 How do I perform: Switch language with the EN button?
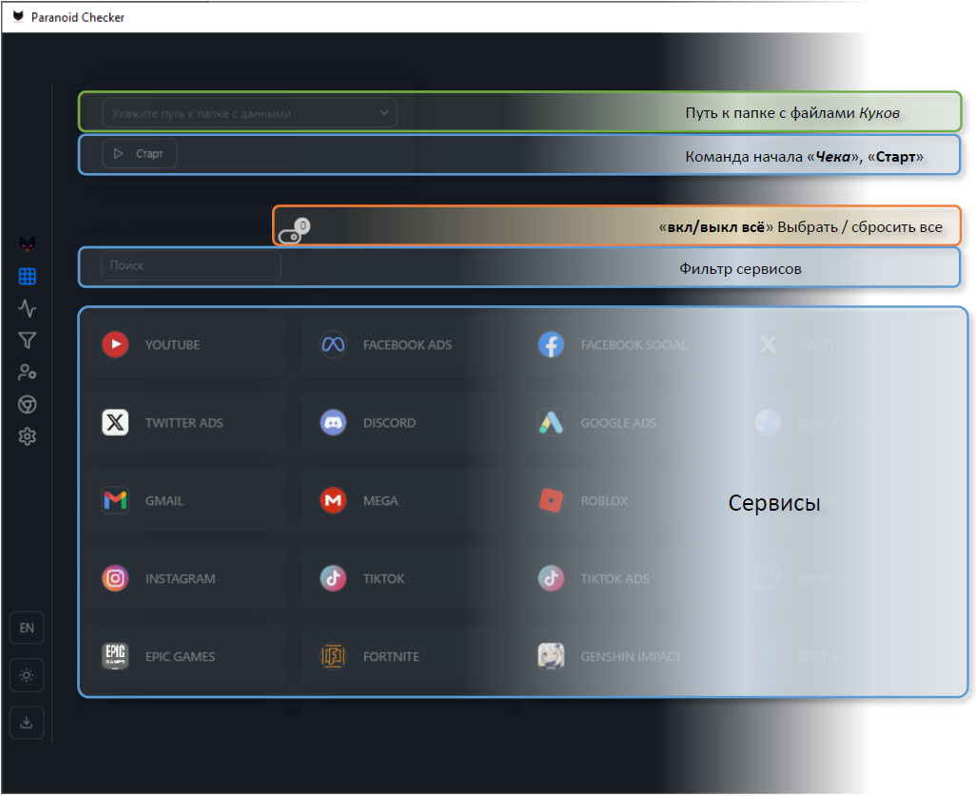(27, 628)
